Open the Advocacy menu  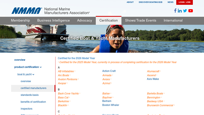85,20
